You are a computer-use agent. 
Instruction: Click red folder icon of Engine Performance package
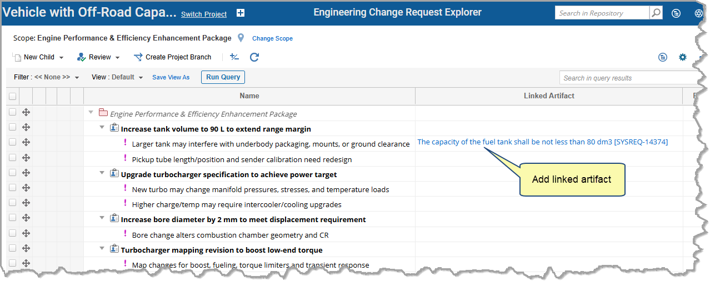tap(103, 113)
